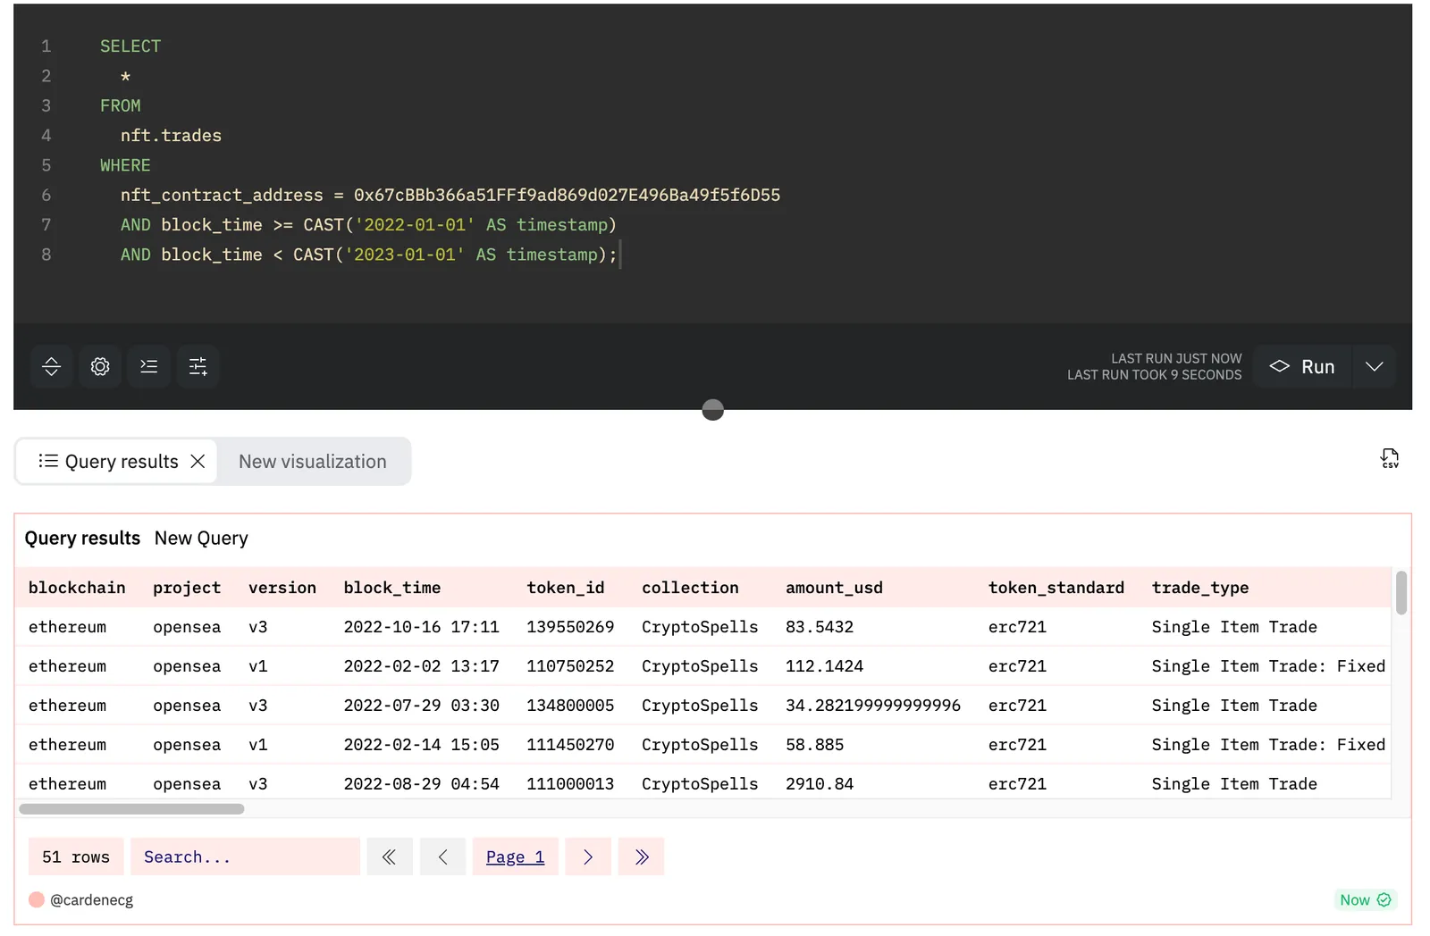The image size is (1430, 936).
Task: Sort by the block_time column header
Action: click(x=392, y=588)
